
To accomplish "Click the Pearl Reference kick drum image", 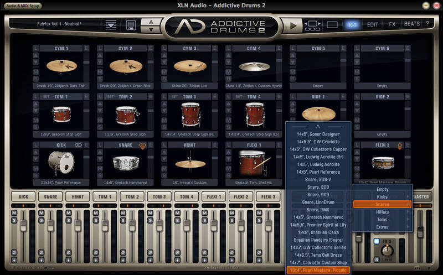I will pyautogui.click(x=61, y=163).
